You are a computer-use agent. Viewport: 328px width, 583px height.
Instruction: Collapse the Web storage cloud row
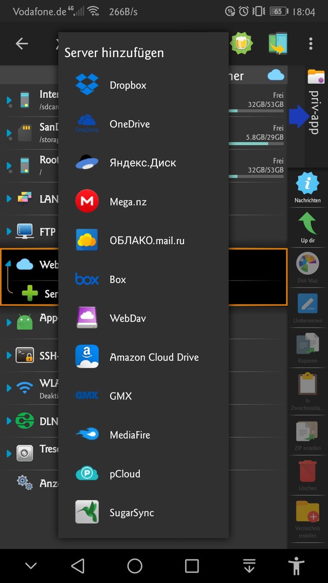(x=8, y=263)
